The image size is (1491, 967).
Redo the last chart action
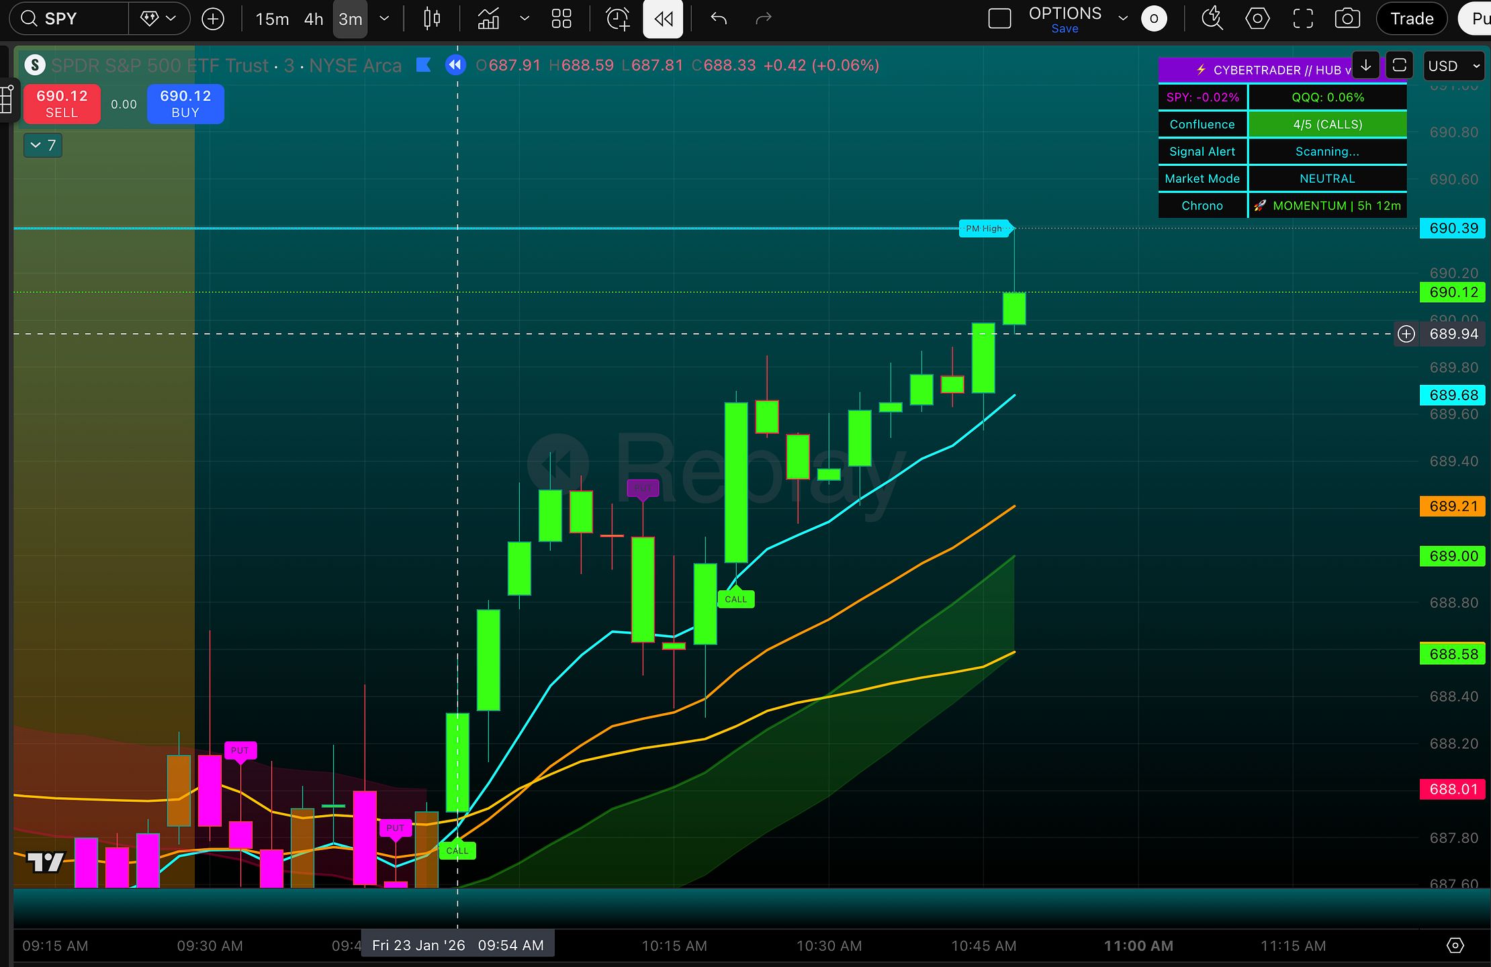(764, 19)
